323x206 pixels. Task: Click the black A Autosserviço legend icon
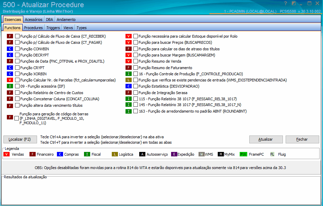point(142,154)
